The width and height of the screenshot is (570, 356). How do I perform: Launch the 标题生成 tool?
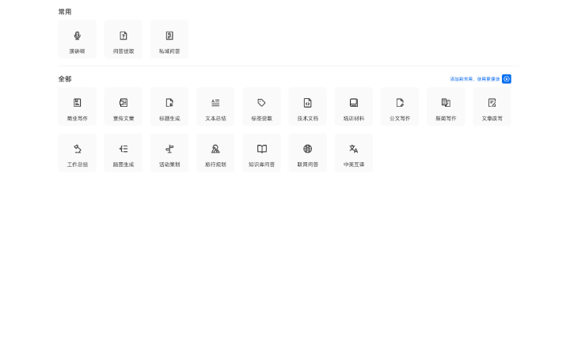169,107
